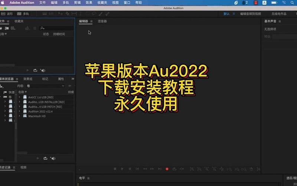Play preview in the Files panel

point(27,70)
